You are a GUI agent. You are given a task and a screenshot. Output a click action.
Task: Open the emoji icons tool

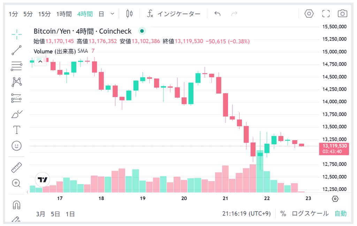click(16, 146)
